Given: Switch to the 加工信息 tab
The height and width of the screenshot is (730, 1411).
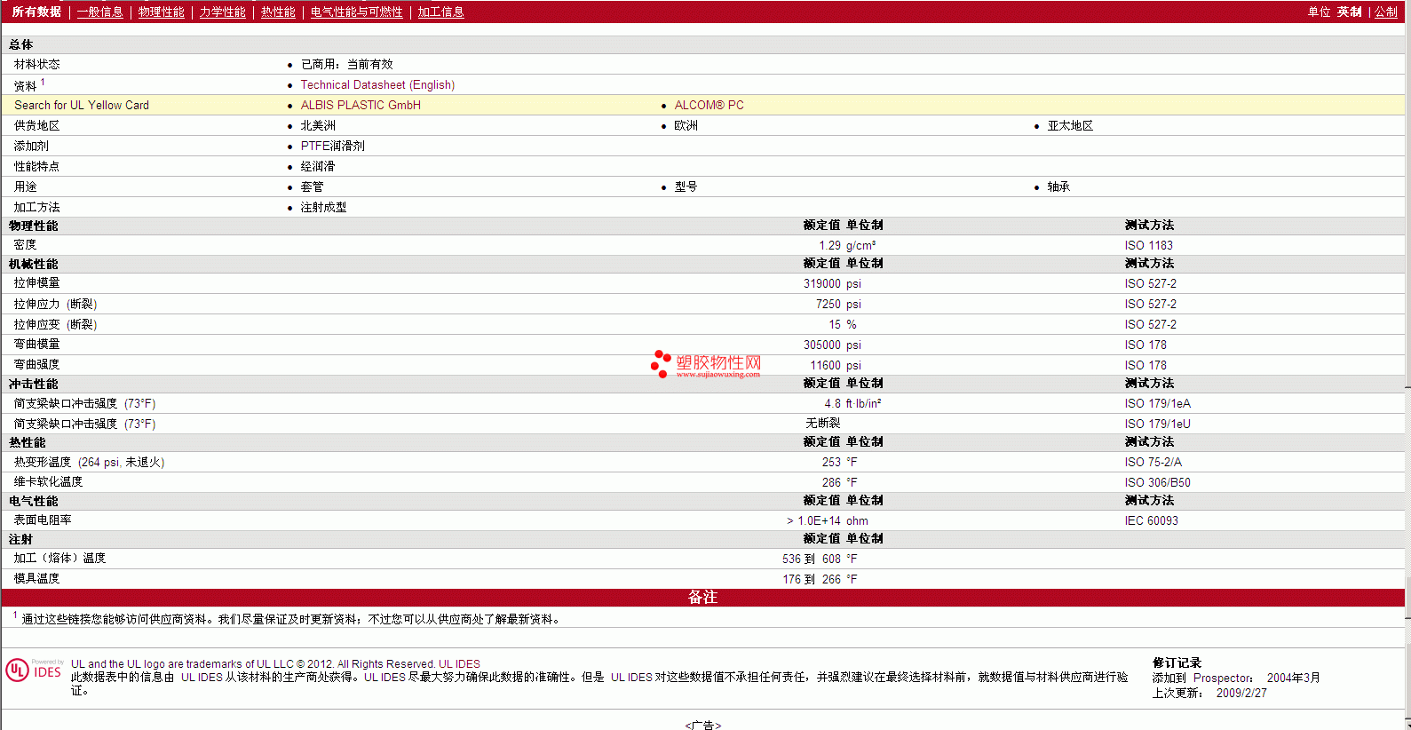Looking at the screenshot, I should coord(441,12).
